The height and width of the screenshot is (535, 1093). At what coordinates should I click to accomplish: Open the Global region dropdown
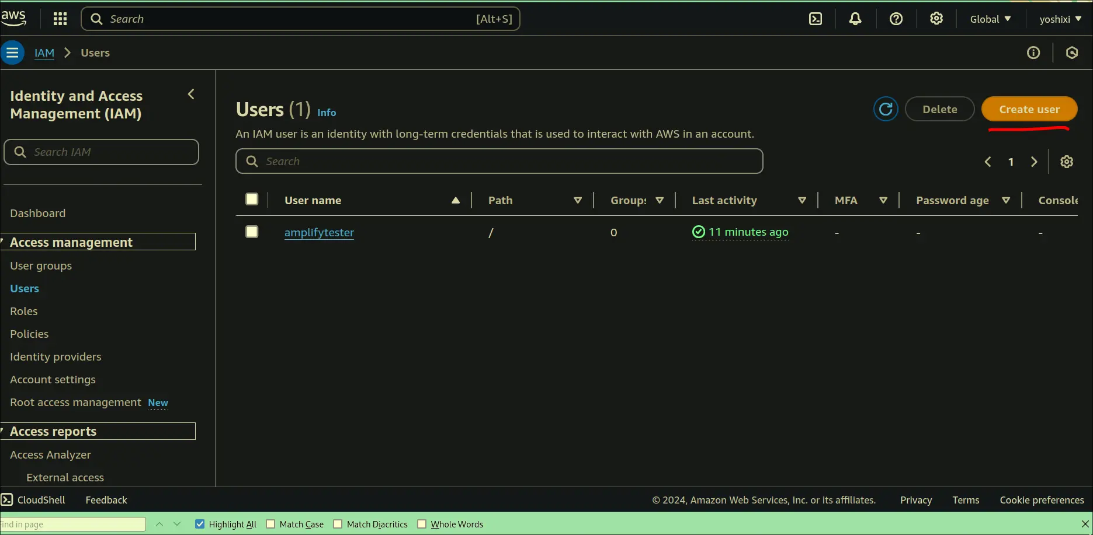coord(990,19)
